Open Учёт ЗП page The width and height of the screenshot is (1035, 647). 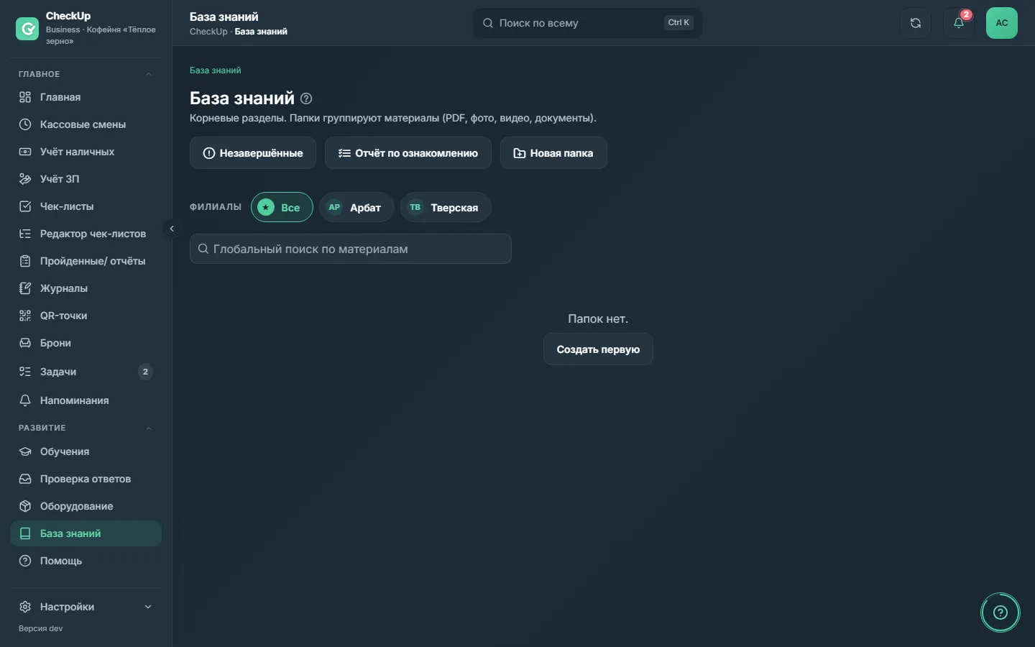86,179
